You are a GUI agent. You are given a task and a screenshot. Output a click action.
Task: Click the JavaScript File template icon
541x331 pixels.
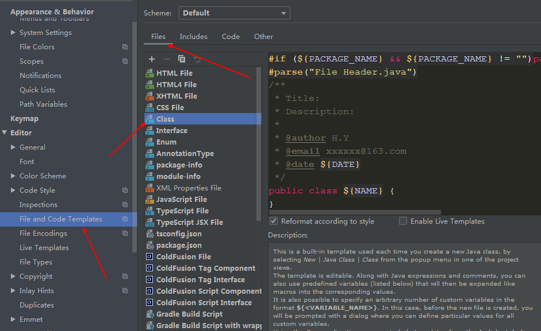tap(149, 200)
